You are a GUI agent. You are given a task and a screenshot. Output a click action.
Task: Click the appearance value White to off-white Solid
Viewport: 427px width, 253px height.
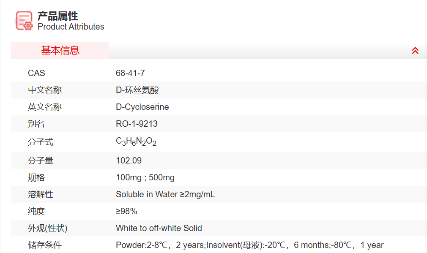tap(159, 228)
